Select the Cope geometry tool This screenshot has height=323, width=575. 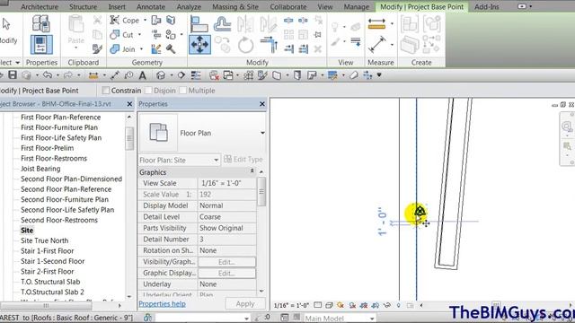124,20
